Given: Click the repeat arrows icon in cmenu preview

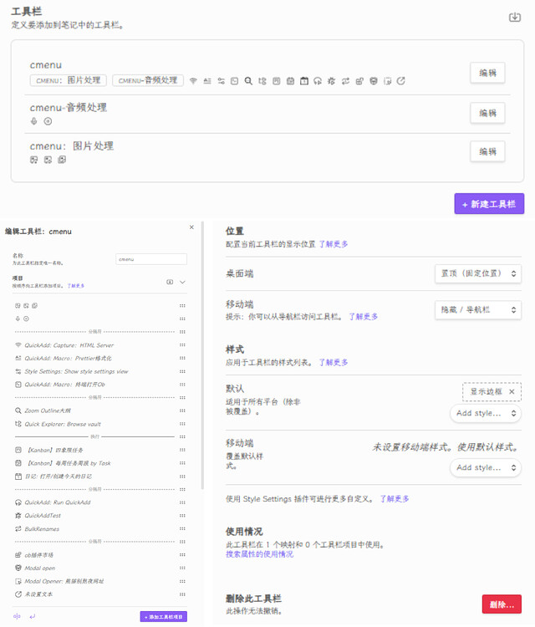Looking at the screenshot, I should pyautogui.click(x=345, y=81).
